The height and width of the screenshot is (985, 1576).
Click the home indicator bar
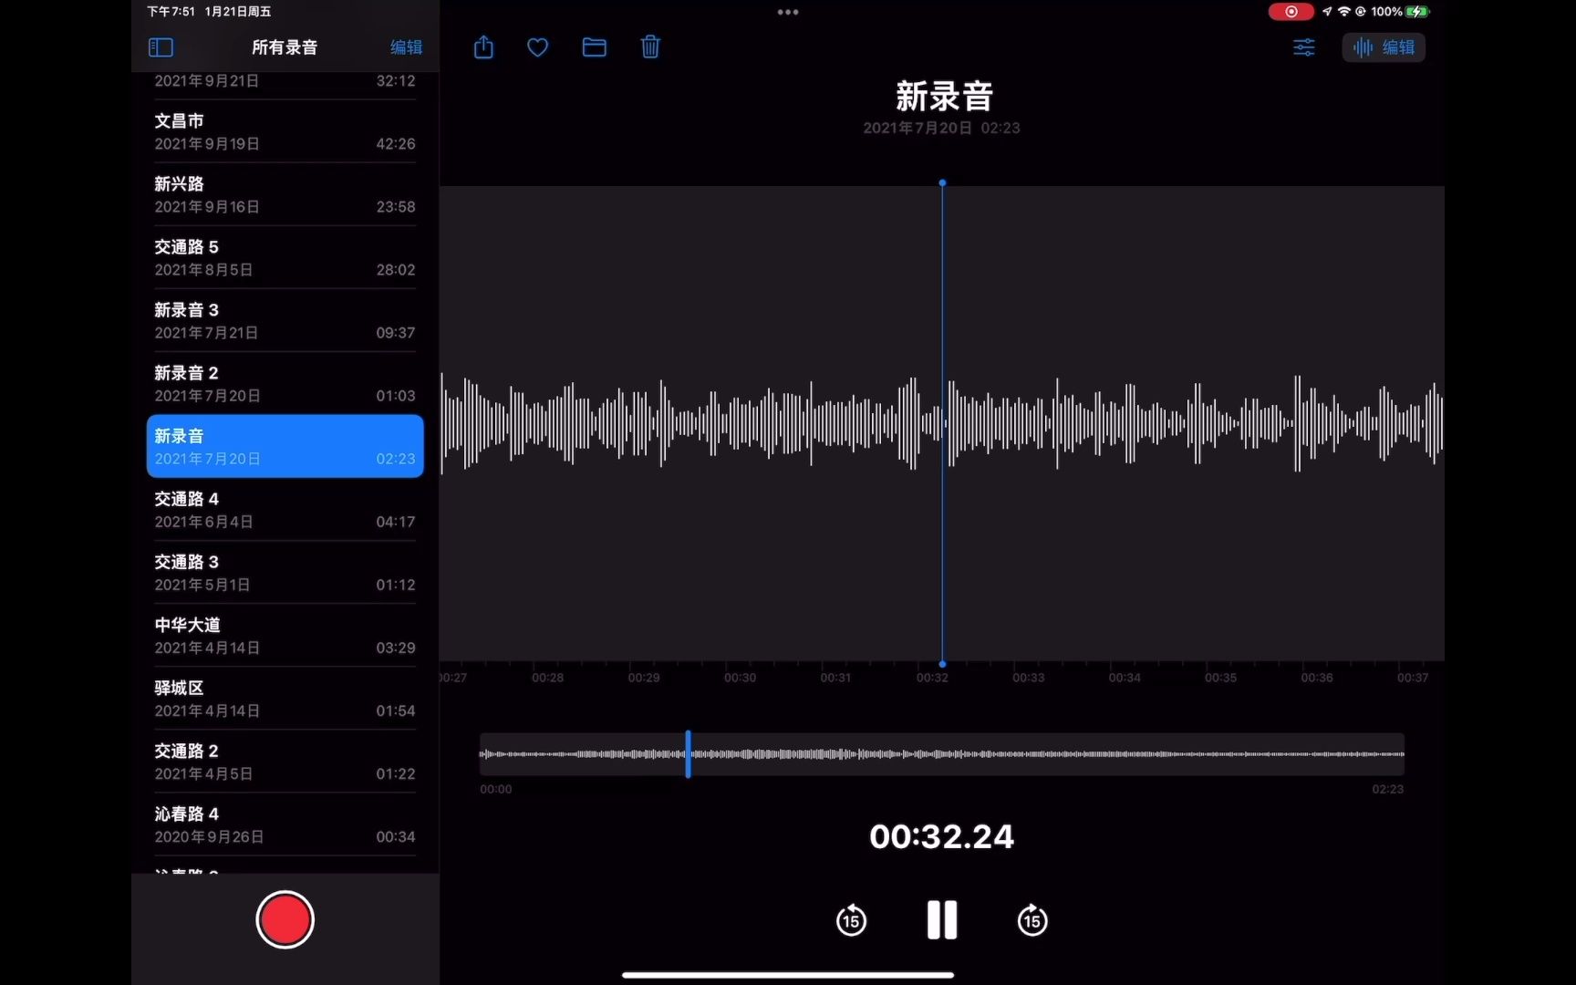coord(788,975)
